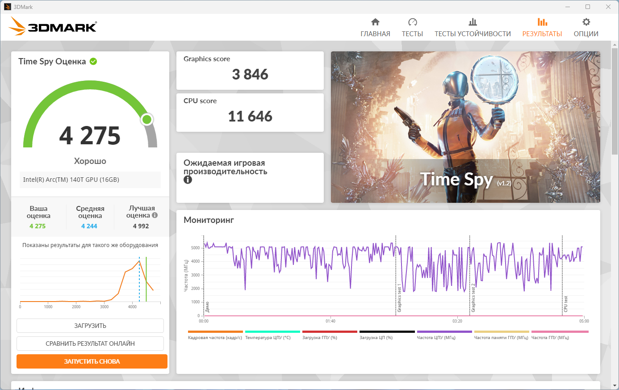Viewport: 619px width, 390px height.
Task: Click the Мониторинг heading
Action: coord(209,220)
